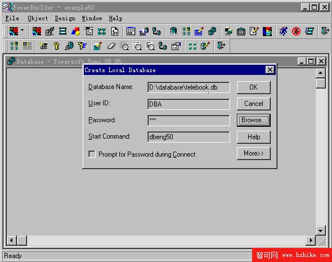Click the magnifier-cylinder View icon
Viewport: 332px width, 262px height.
pos(69,46)
